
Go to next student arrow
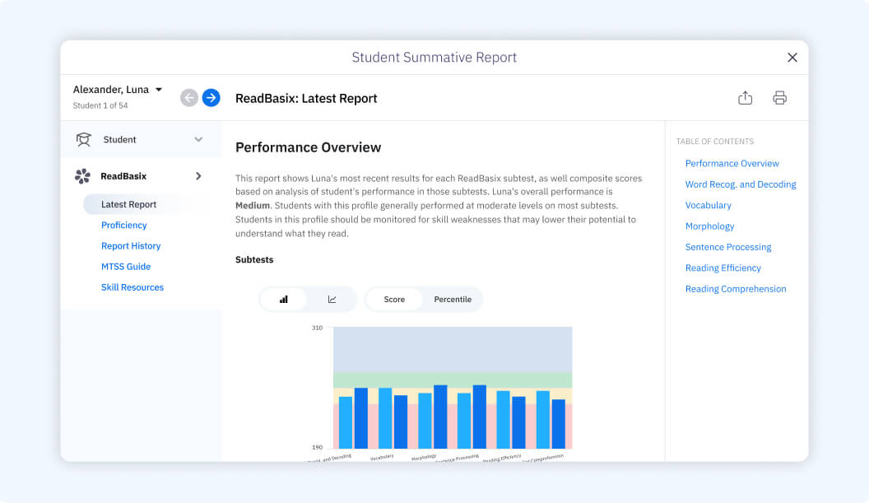click(211, 98)
